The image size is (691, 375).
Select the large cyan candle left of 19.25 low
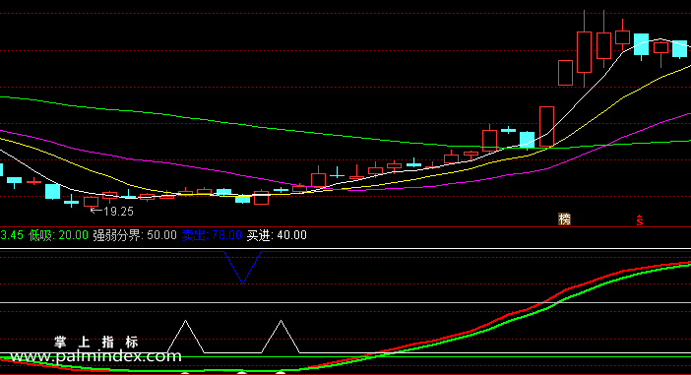[53, 191]
